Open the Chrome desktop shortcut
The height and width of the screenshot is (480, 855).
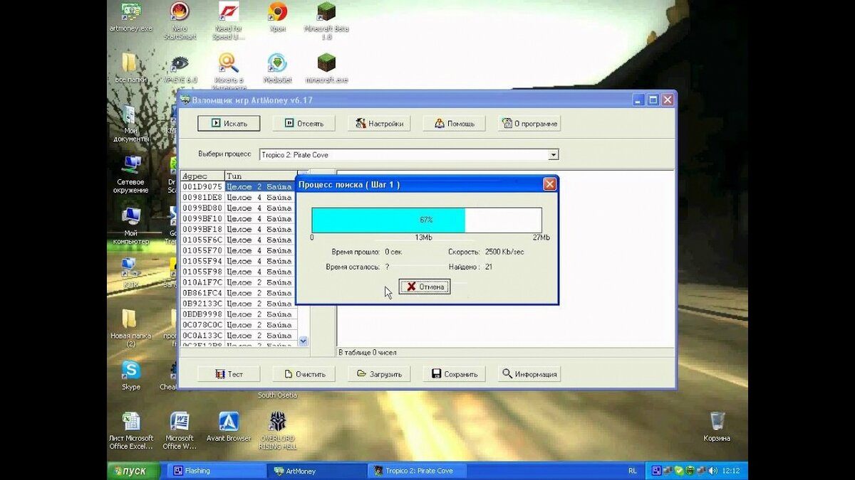[277, 18]
